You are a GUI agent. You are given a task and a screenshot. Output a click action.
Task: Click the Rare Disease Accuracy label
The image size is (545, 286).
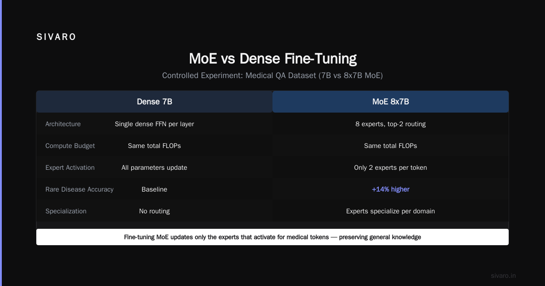tap(79, 189)
